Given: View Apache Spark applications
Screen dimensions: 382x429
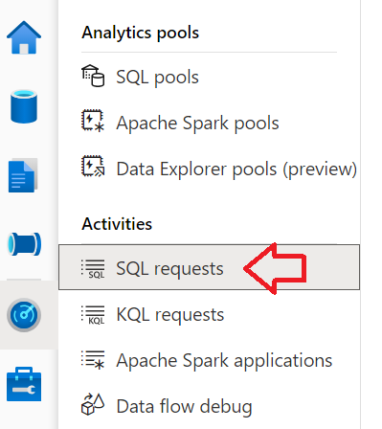Looking at the screenshot, I should 224,361.
